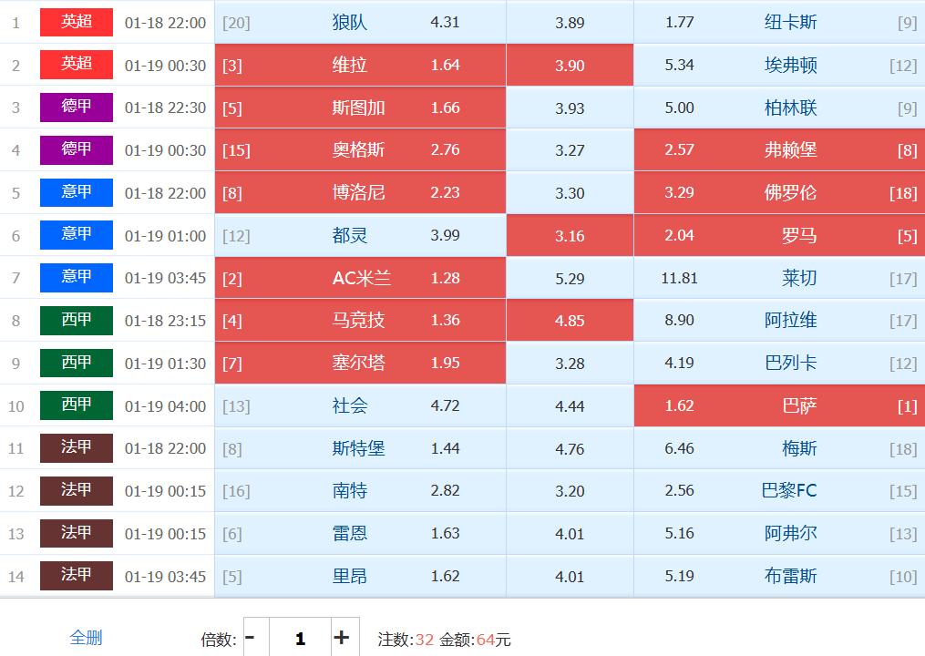925x656 pixels.
Task: Click 英超 league badge beside 狼队 match
Action: coord(77,22)
